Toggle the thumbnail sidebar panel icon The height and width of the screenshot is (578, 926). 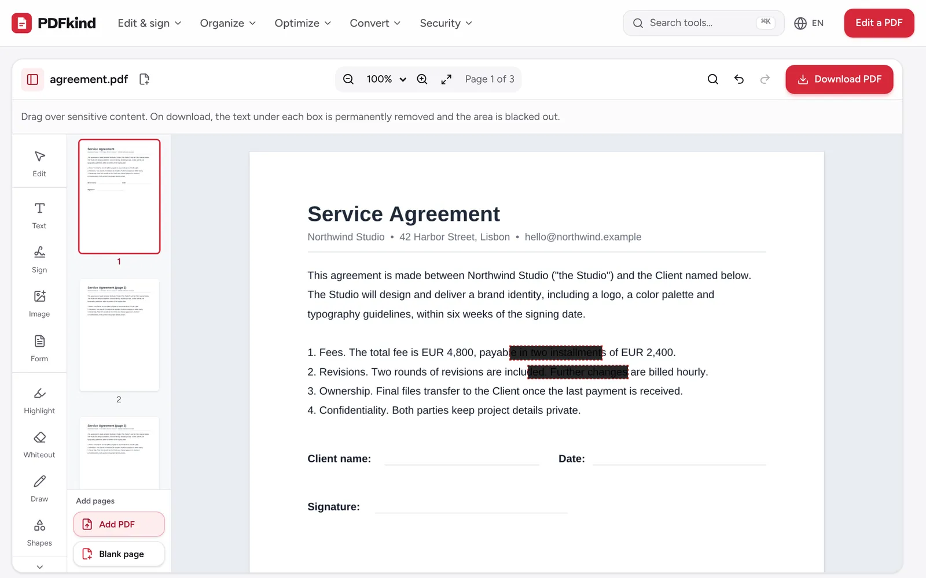pyautogui.click(x=32, y=79)
